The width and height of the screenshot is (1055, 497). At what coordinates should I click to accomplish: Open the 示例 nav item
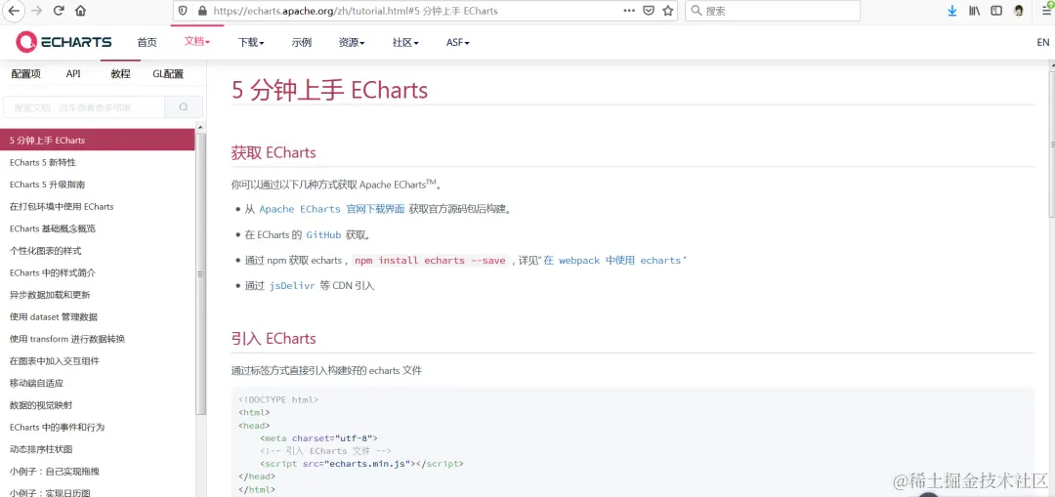[x=302, y=42]
